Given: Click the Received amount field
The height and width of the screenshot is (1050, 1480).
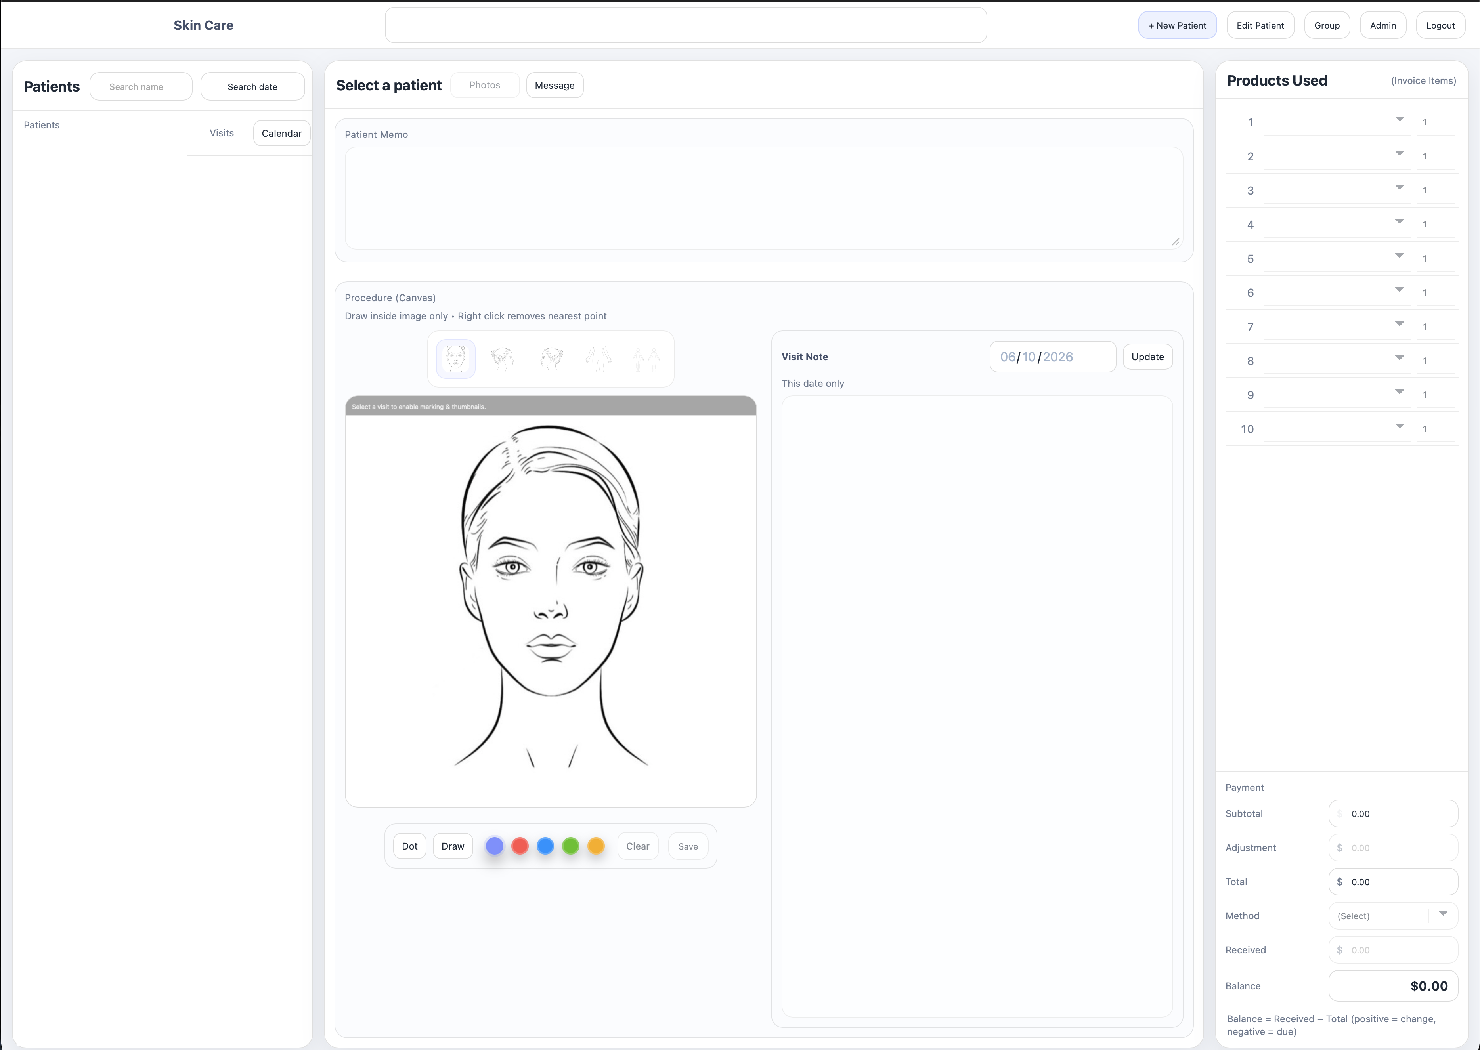Looking at the screenshot, I should click(x=1393, y=950).
